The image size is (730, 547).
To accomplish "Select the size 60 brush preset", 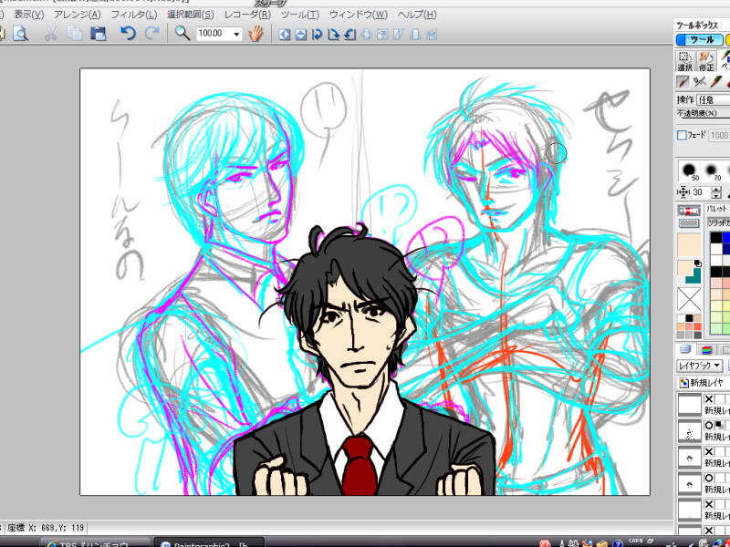I will click(690, 171).
